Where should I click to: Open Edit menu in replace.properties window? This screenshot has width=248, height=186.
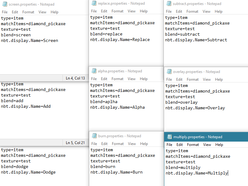point(104,11)
